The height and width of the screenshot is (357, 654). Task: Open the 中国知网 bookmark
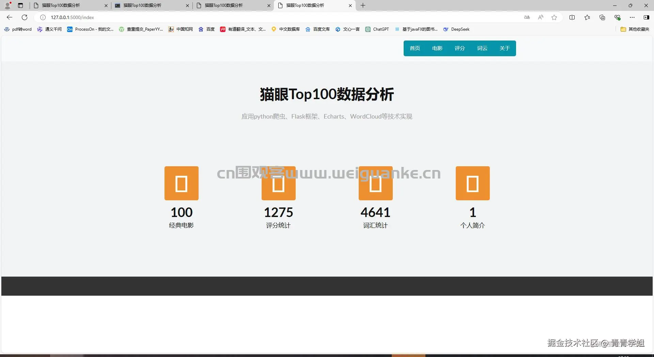tap(181, 29)
